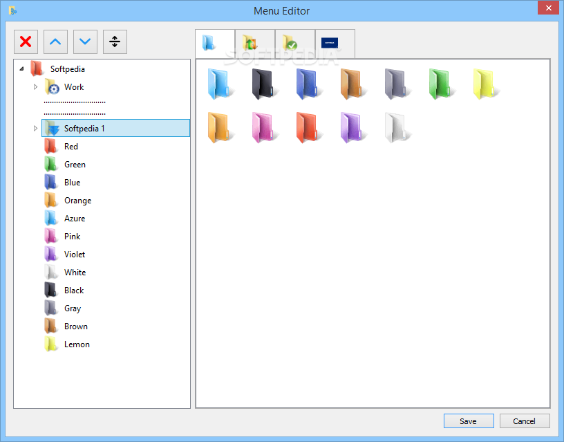The width and height of the screenshot is (564, 442).
Task: Select the Softpedia 1 tree item
Action: tap(116, 128)
